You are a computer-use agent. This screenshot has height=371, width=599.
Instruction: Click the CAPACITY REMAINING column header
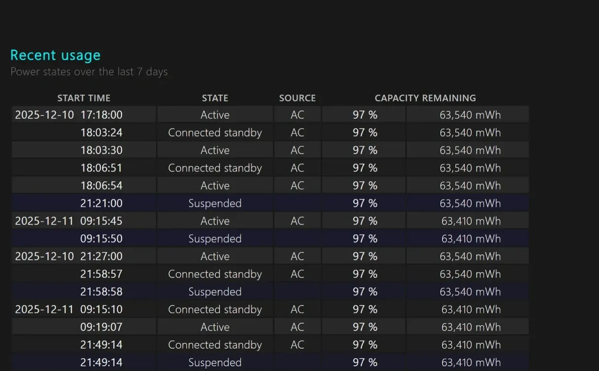[425, 98]
